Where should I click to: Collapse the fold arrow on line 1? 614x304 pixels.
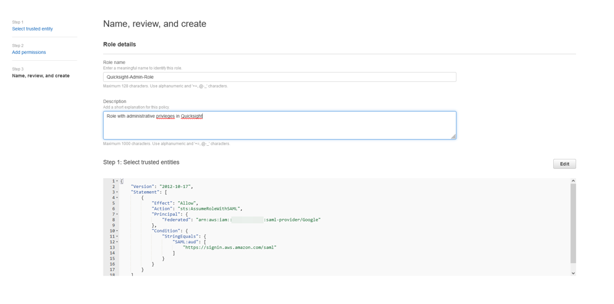117,181
